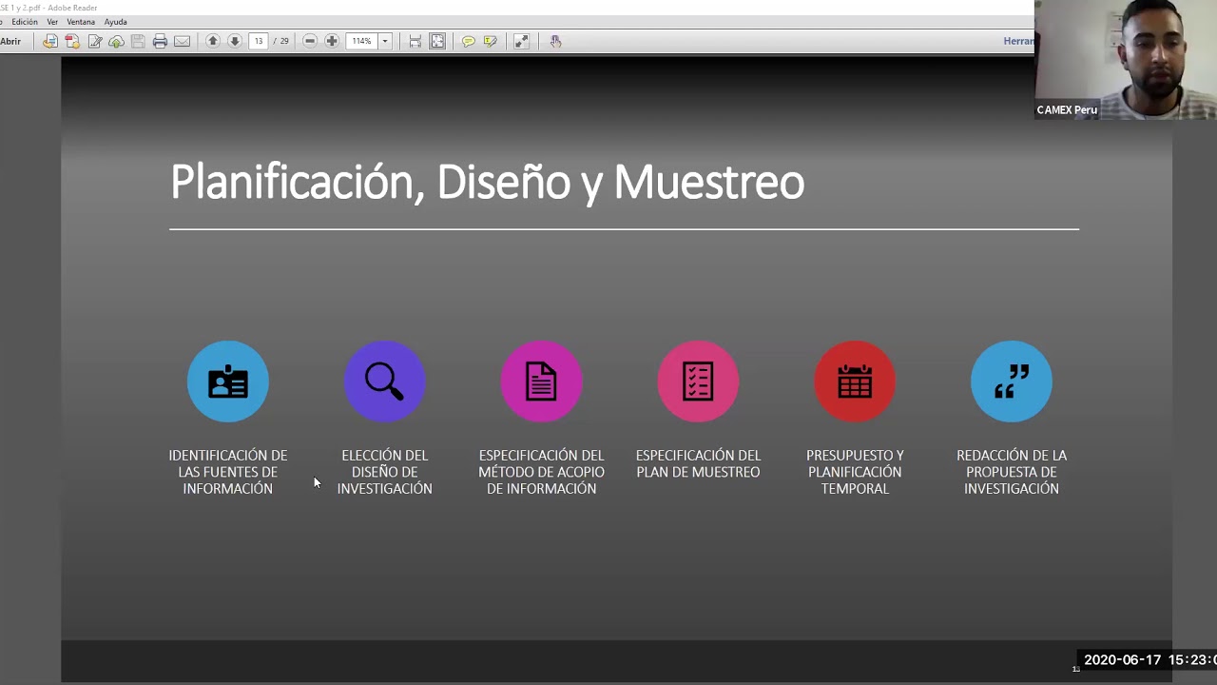1217x685 pixels.
Task: Click text Especificación del plan de muestreo
Action: coord(698,463)
